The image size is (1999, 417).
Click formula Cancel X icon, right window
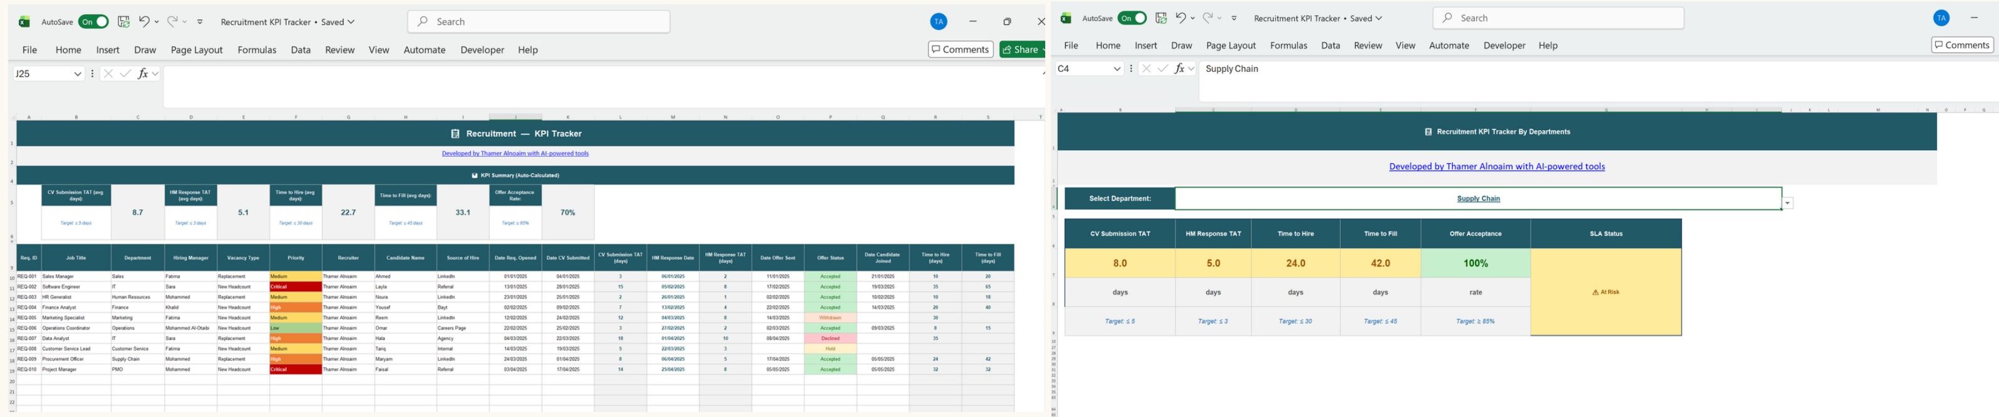coord(1146,69)
